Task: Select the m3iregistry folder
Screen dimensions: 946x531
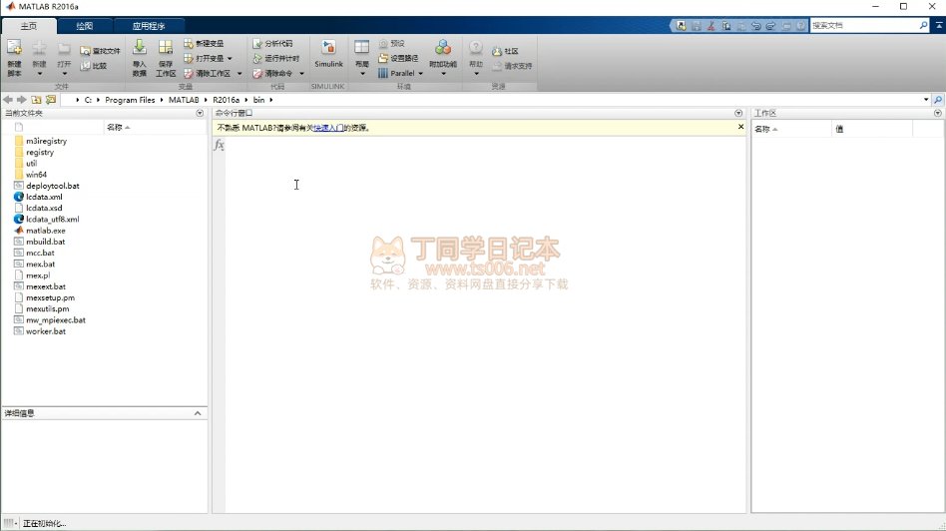Action: pyautogui.click(x=46, y=141)
